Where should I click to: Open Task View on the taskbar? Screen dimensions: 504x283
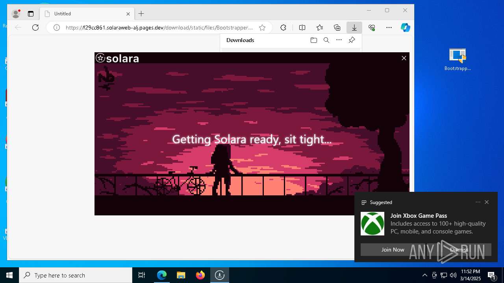click(142, 275)
